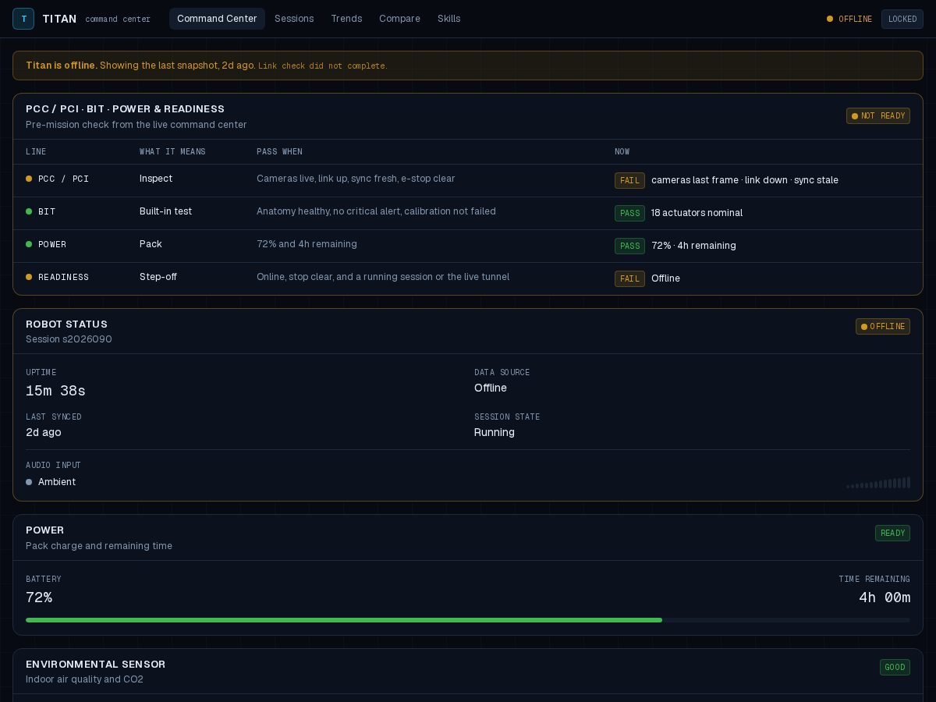Select the PCC / PCI line label
Image resolution: width=936 pixels, height=702 pixels.
63,179
